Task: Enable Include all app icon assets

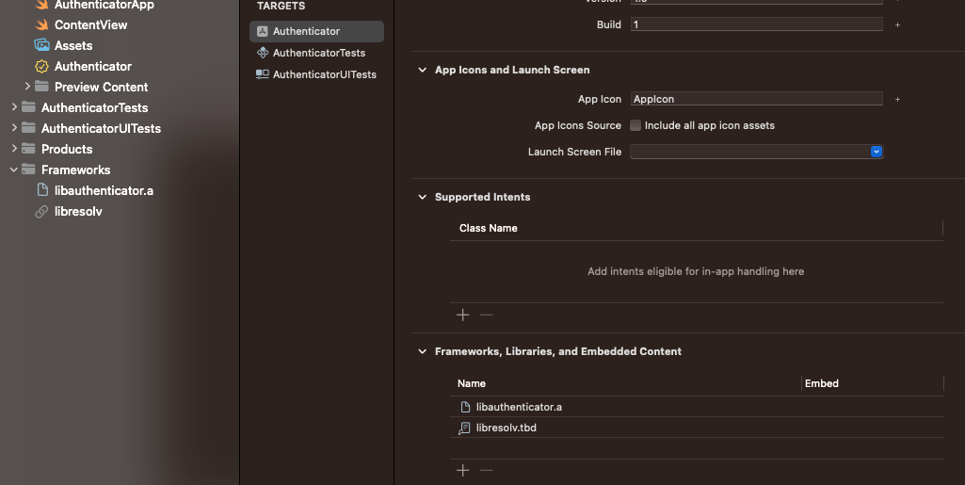Action: (x=635, y=125)
